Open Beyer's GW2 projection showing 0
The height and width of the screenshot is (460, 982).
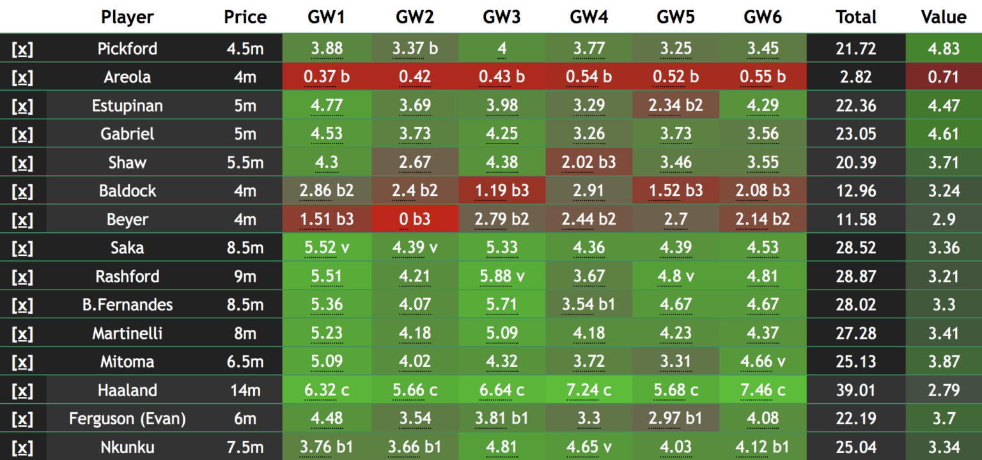415,218
